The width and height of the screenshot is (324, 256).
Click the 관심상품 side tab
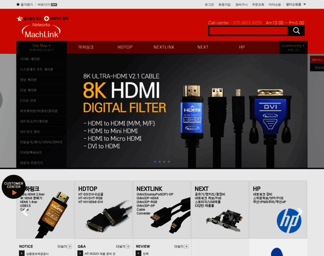[x=317, y=67]
